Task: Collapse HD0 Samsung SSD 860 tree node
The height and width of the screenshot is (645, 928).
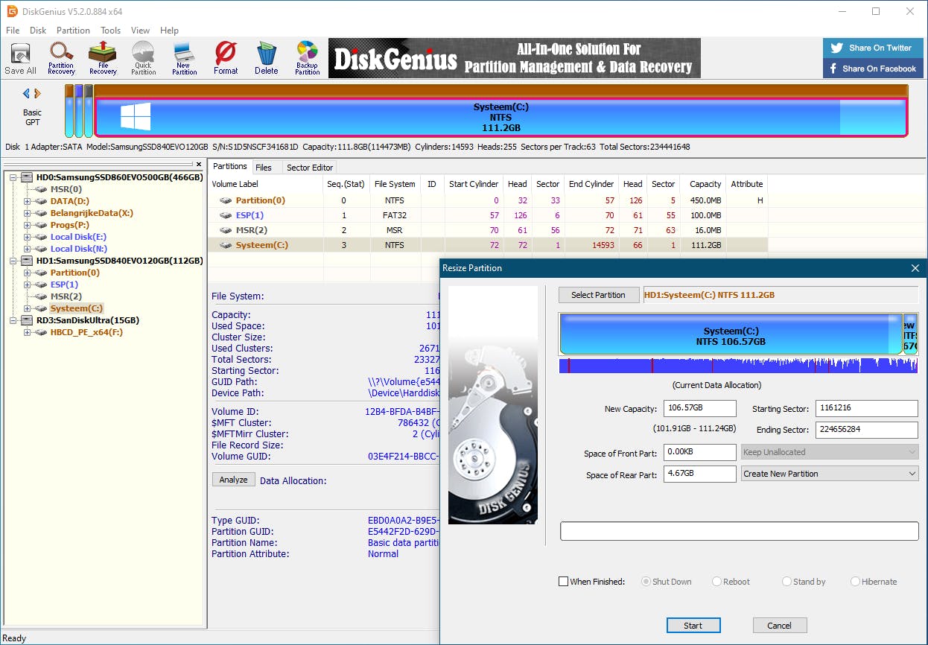Action: click(13, 177)
